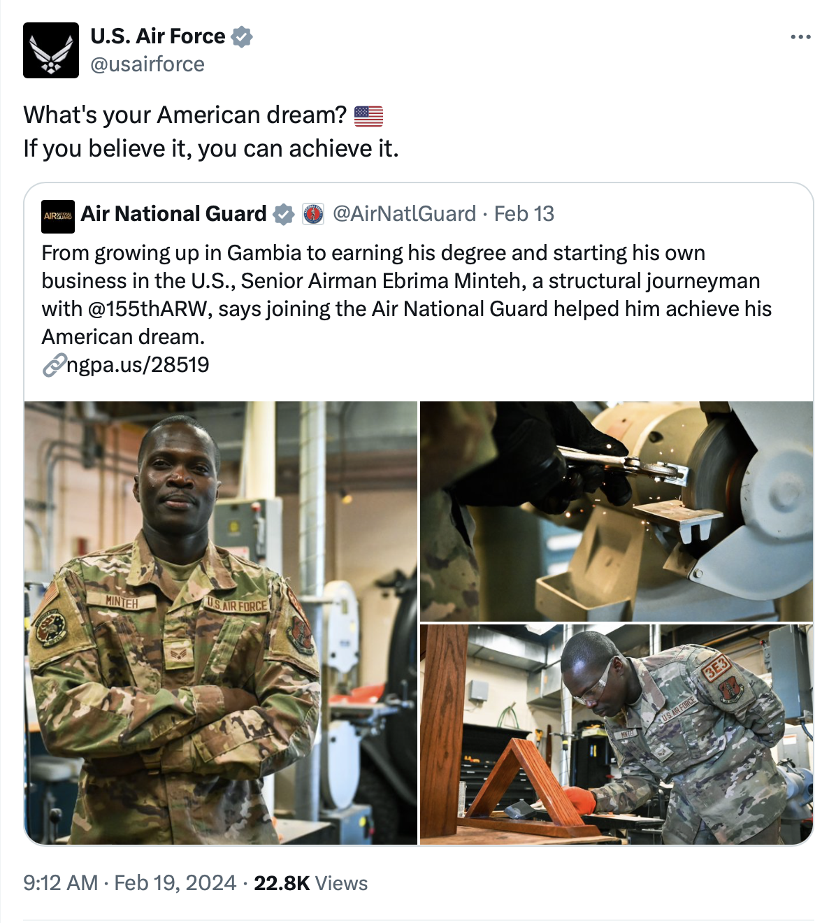Click the 22.8K Views count

311,883
